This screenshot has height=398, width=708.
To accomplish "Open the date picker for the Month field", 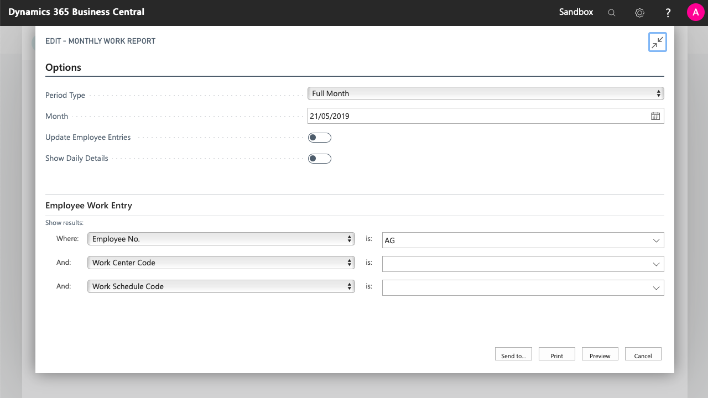I will [655, 116].
